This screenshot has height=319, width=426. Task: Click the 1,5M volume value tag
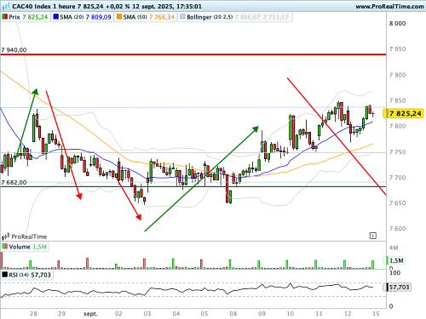[x=394, y=260]
